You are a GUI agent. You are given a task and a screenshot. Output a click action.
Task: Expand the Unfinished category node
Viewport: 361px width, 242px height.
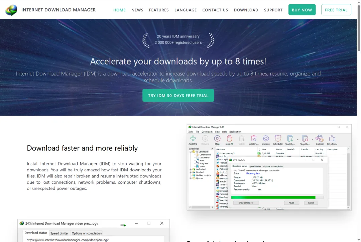tap(191, 169)
